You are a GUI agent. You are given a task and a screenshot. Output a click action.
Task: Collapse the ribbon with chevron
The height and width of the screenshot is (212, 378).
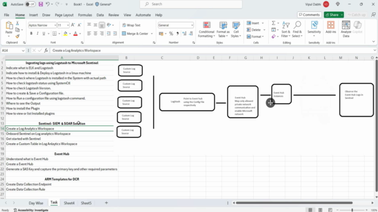[x=373, y=42]
